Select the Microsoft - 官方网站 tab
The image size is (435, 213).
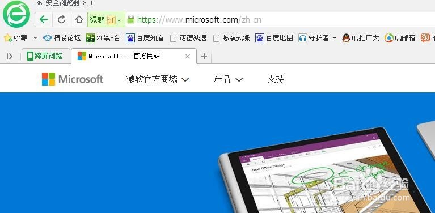click(x=134, y=56)
